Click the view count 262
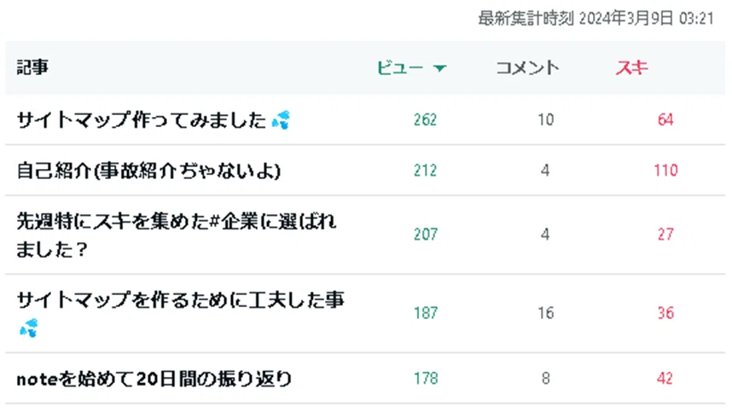The width and height of the screenshot is (732, 412). pos(425,120)
